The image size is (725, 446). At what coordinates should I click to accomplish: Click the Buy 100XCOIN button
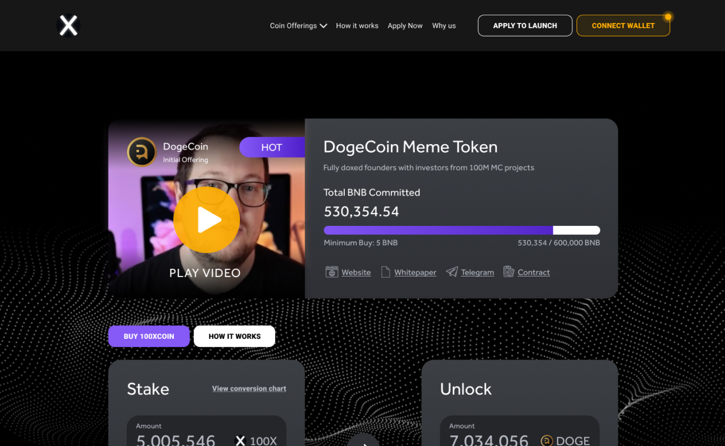[149, 337]
